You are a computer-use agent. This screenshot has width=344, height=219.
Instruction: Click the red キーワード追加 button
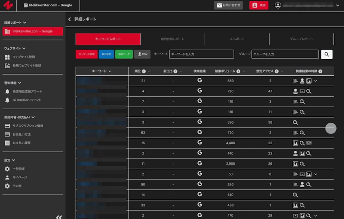tap(87, 54)
